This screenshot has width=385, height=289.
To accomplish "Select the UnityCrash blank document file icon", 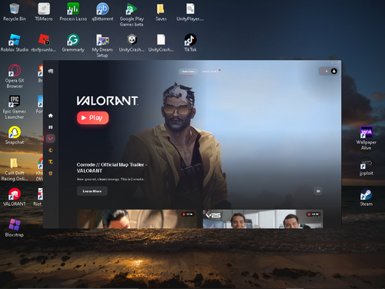I will (x=161, y=43).
